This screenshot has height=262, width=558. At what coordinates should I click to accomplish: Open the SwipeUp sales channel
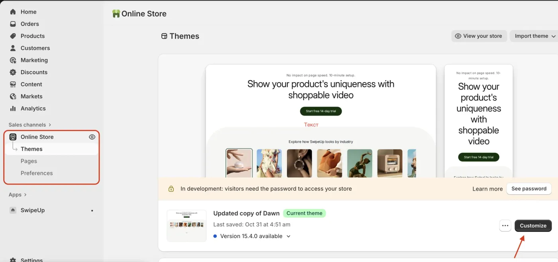[32, 210]
